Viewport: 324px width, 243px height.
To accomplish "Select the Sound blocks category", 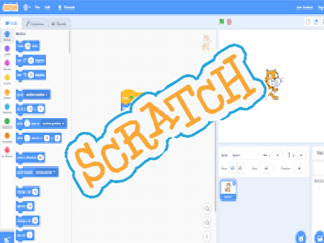I will (7, 65).
